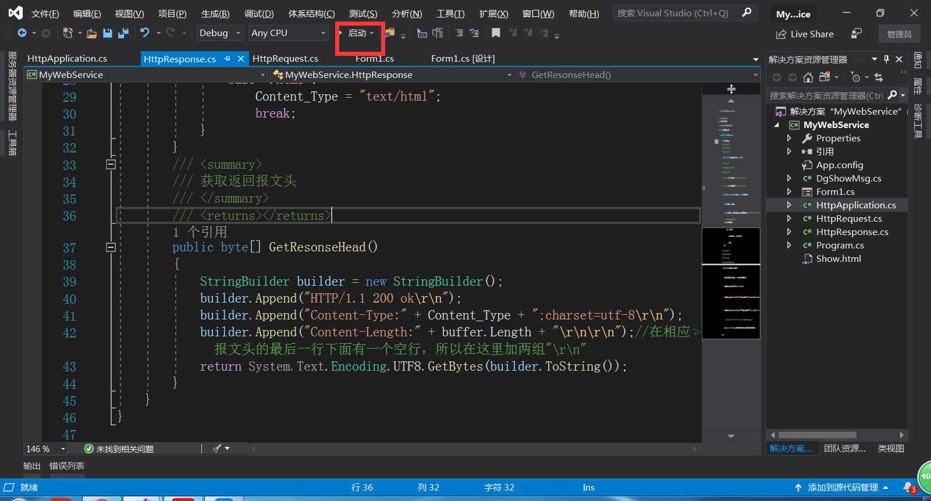
Task: Click sync with active document icon
Action: click(879, 77)
